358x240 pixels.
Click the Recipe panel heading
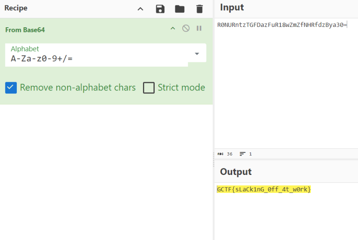16,8
